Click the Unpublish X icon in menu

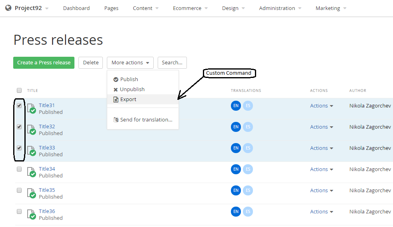point(116,90)
